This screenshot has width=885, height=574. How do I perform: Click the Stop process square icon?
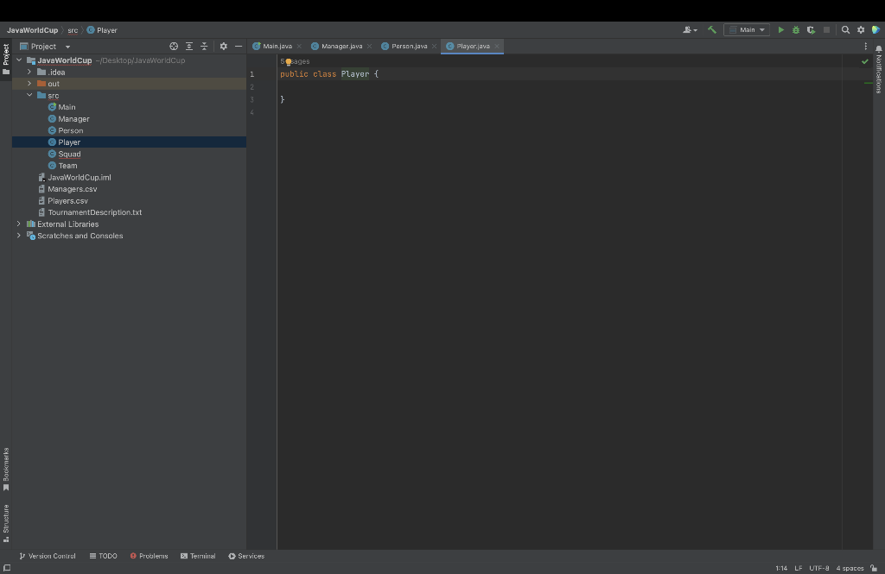[x=826, y=30]
